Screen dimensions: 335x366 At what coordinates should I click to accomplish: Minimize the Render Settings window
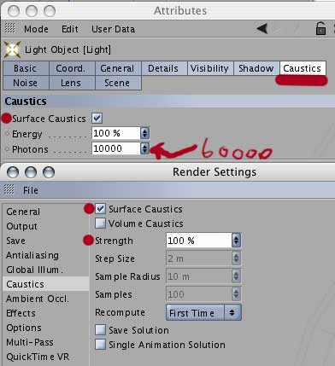(x=31, y=172)
